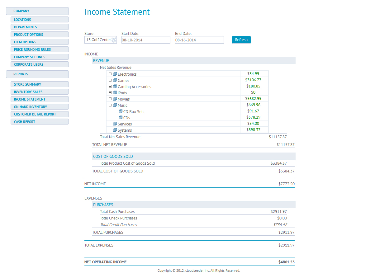Expand the Movies revenue category
Viewport: 375px width, 273px height.
pos(110,99)
